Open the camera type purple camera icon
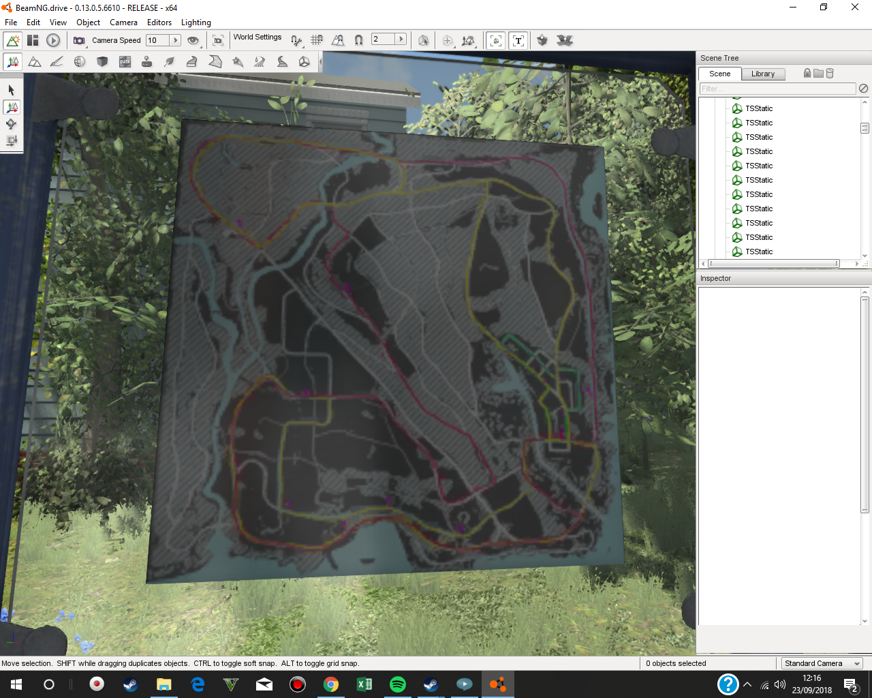 click(79, 40)
